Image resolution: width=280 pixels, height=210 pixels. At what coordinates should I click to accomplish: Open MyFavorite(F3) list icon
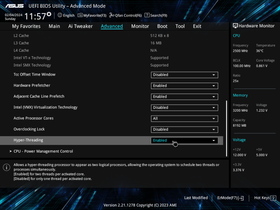point(80,15)
